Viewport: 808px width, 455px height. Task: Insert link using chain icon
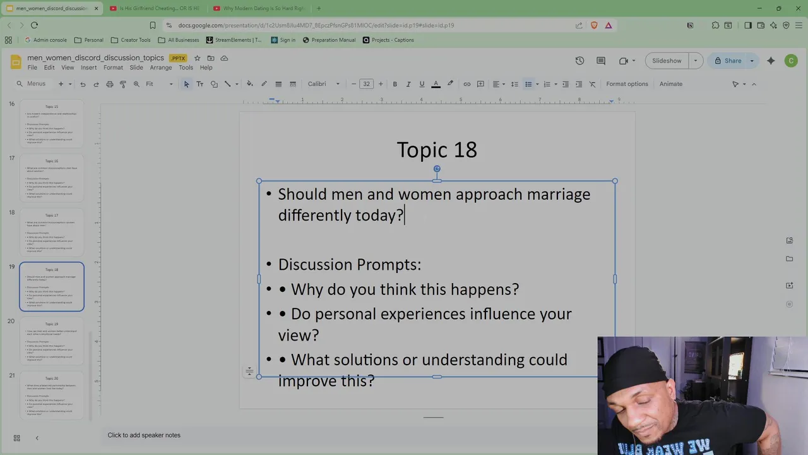point(467,84)
